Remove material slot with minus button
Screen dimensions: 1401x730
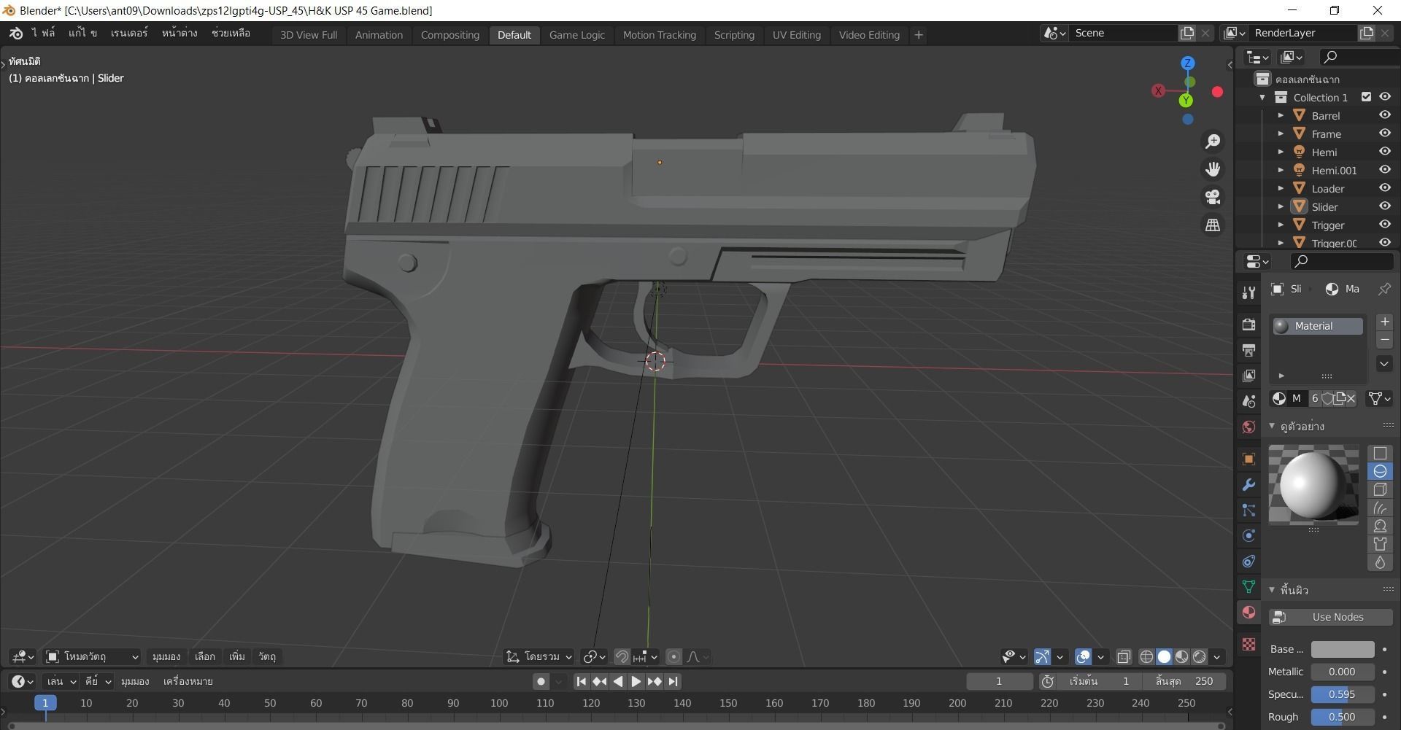point(1383,340)
